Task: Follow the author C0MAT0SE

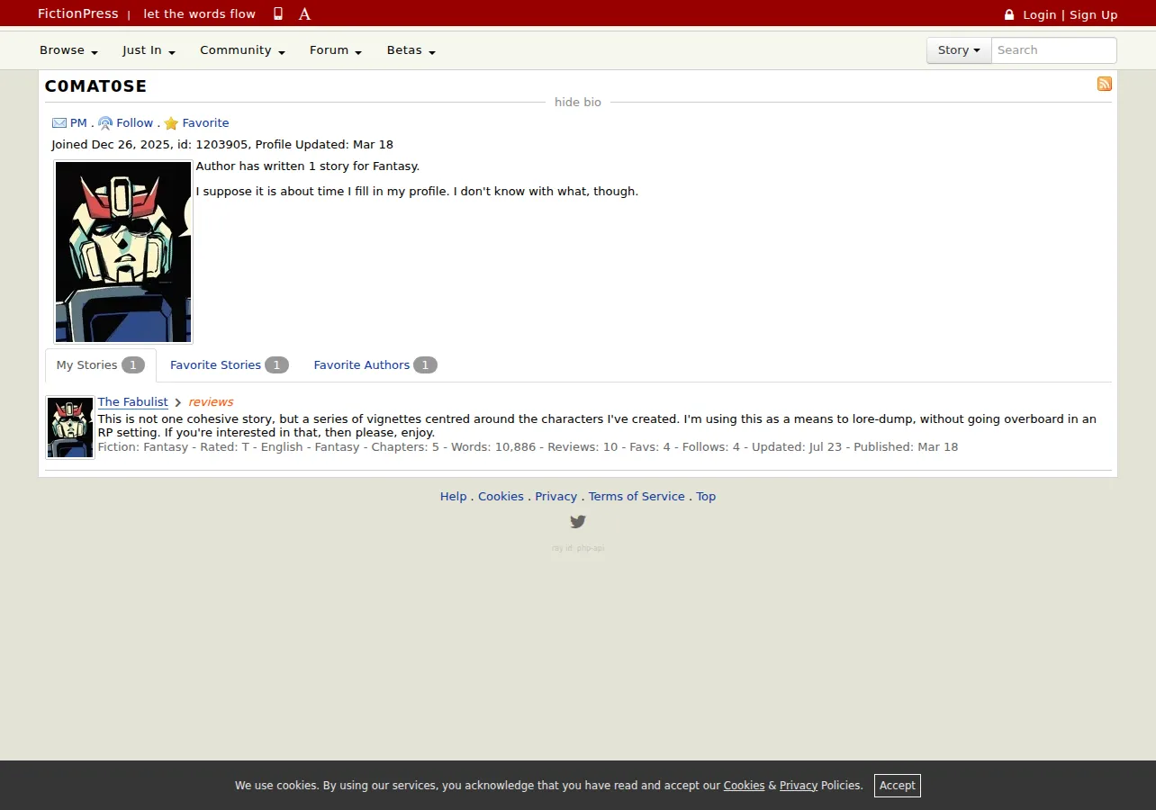Action: point(135,123)
